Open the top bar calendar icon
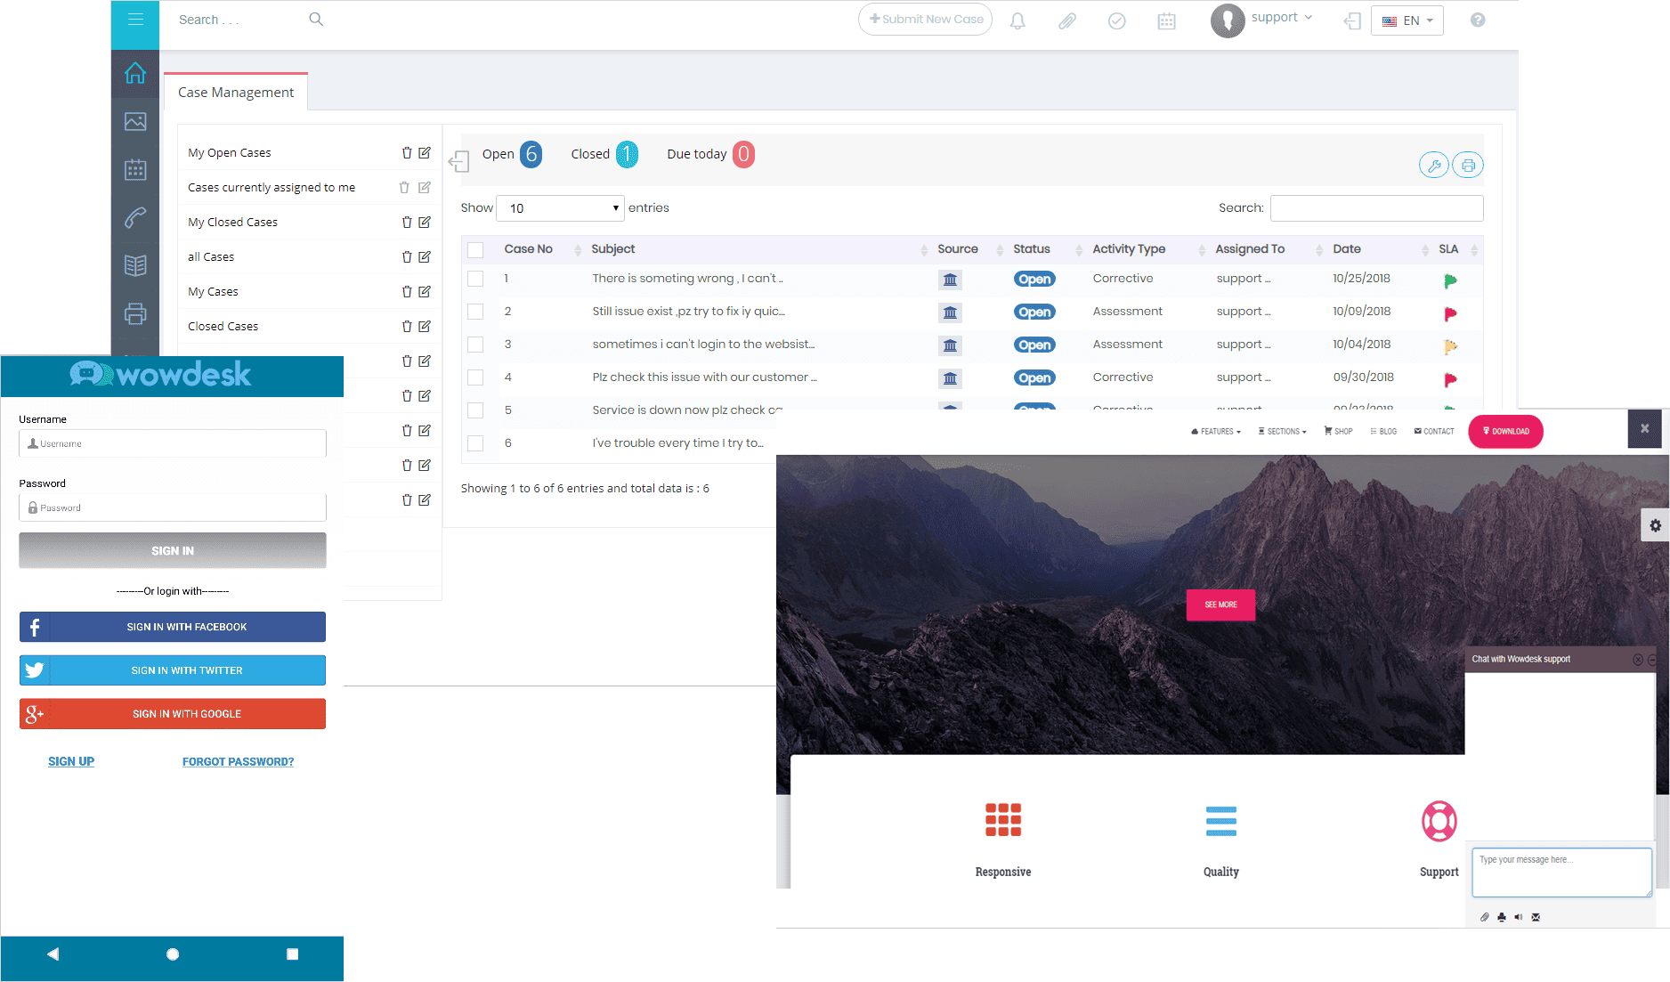Screen dimensions: 1670x982 (1166, 20)
